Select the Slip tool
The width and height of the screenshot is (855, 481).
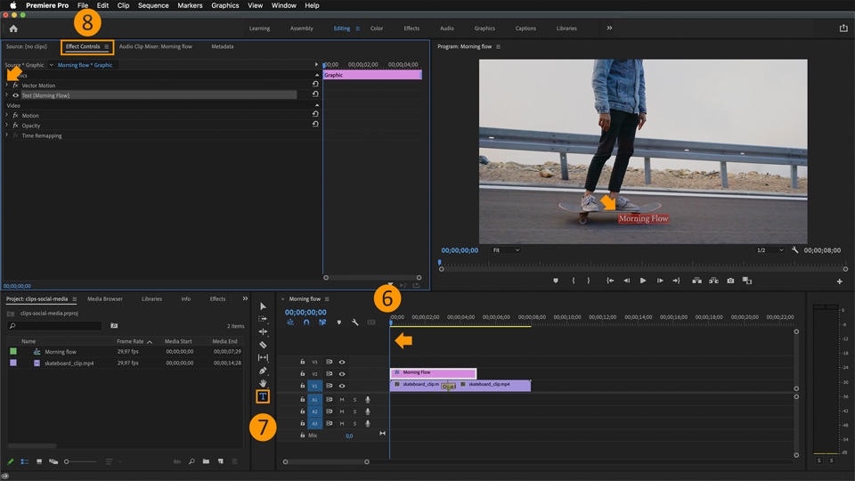click(263, 358)
